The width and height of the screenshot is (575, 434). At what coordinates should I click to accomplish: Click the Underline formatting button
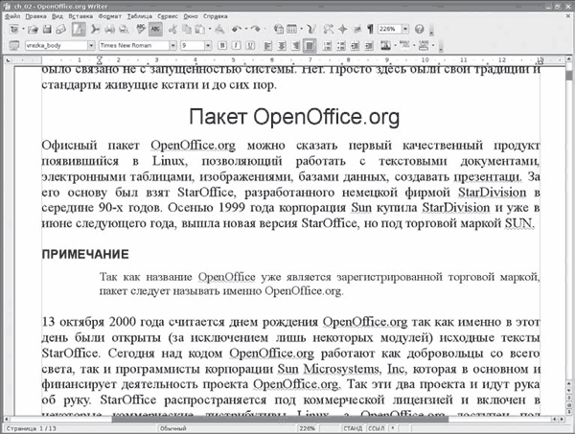coord(249,45)
